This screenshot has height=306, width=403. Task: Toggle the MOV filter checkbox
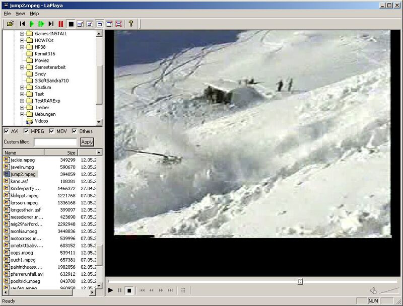click(52, 131)
